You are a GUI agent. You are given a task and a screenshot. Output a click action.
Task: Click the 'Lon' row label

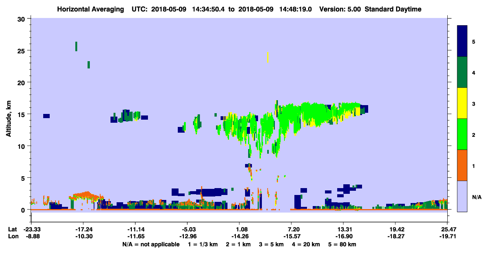tap(13, 237)
